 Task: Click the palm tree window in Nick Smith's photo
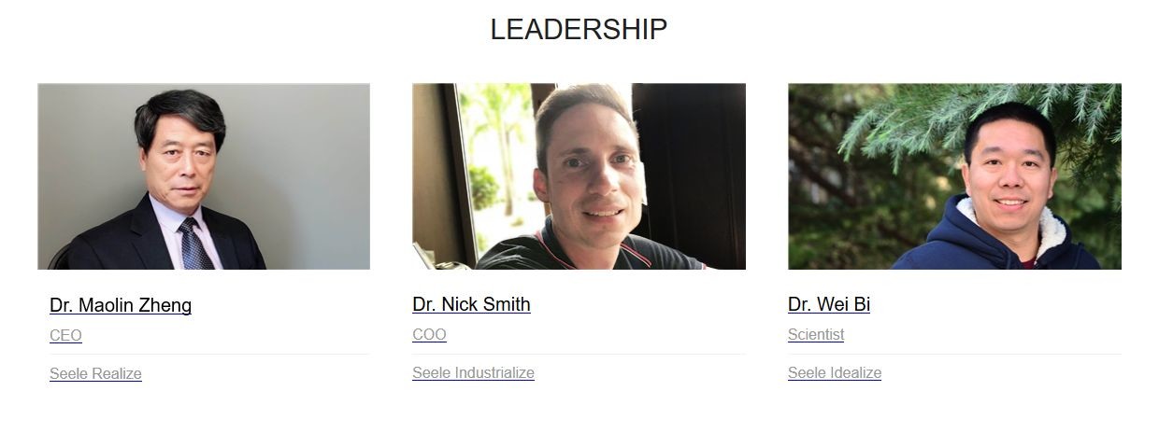click(495, 168)
